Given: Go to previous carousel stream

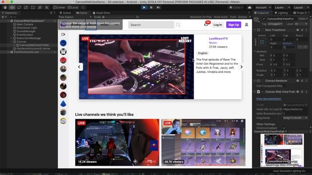Looking at the screenshot, I should pyautogui.click(x=79, y=67).
